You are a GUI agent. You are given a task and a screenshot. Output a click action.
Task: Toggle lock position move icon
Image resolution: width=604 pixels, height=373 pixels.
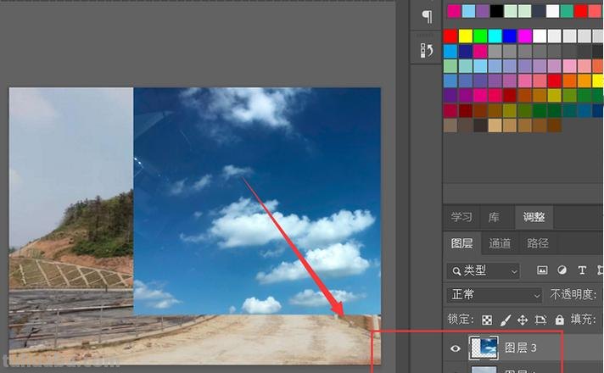(x=523, y=320)
